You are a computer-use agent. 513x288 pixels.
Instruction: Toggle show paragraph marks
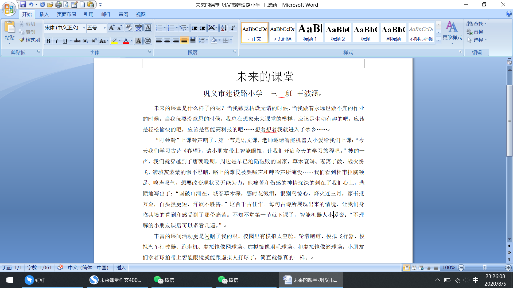coord(233,28)
